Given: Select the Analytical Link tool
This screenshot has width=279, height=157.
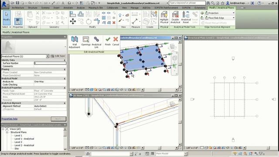Looking at the screenshot, I should point(96,42).
